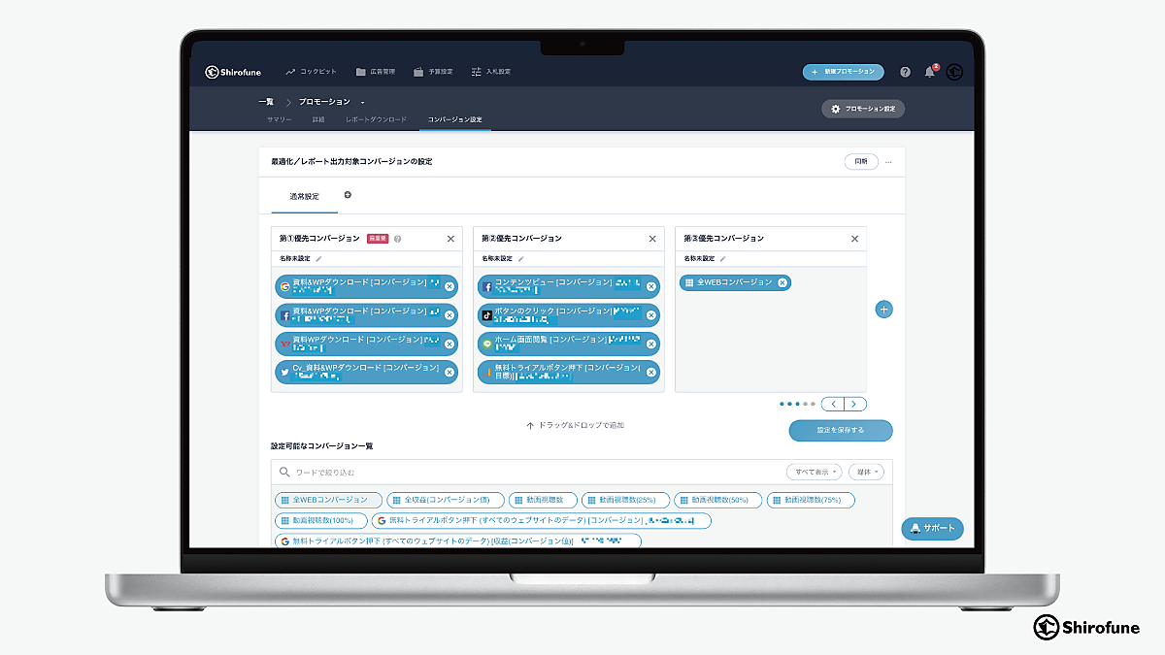This screenshot has width=1165, height=655.
Task: Edit name of 第②優先コンバージョン with pencil
Action: coord(520,259)
